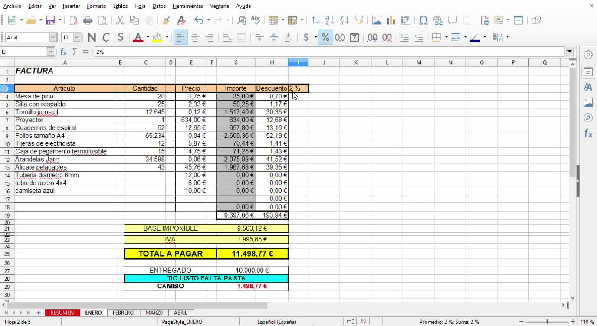This screenshot has width=597, height=326.
Task: Insert an image from the toolbar
Action: pos(377,20)
